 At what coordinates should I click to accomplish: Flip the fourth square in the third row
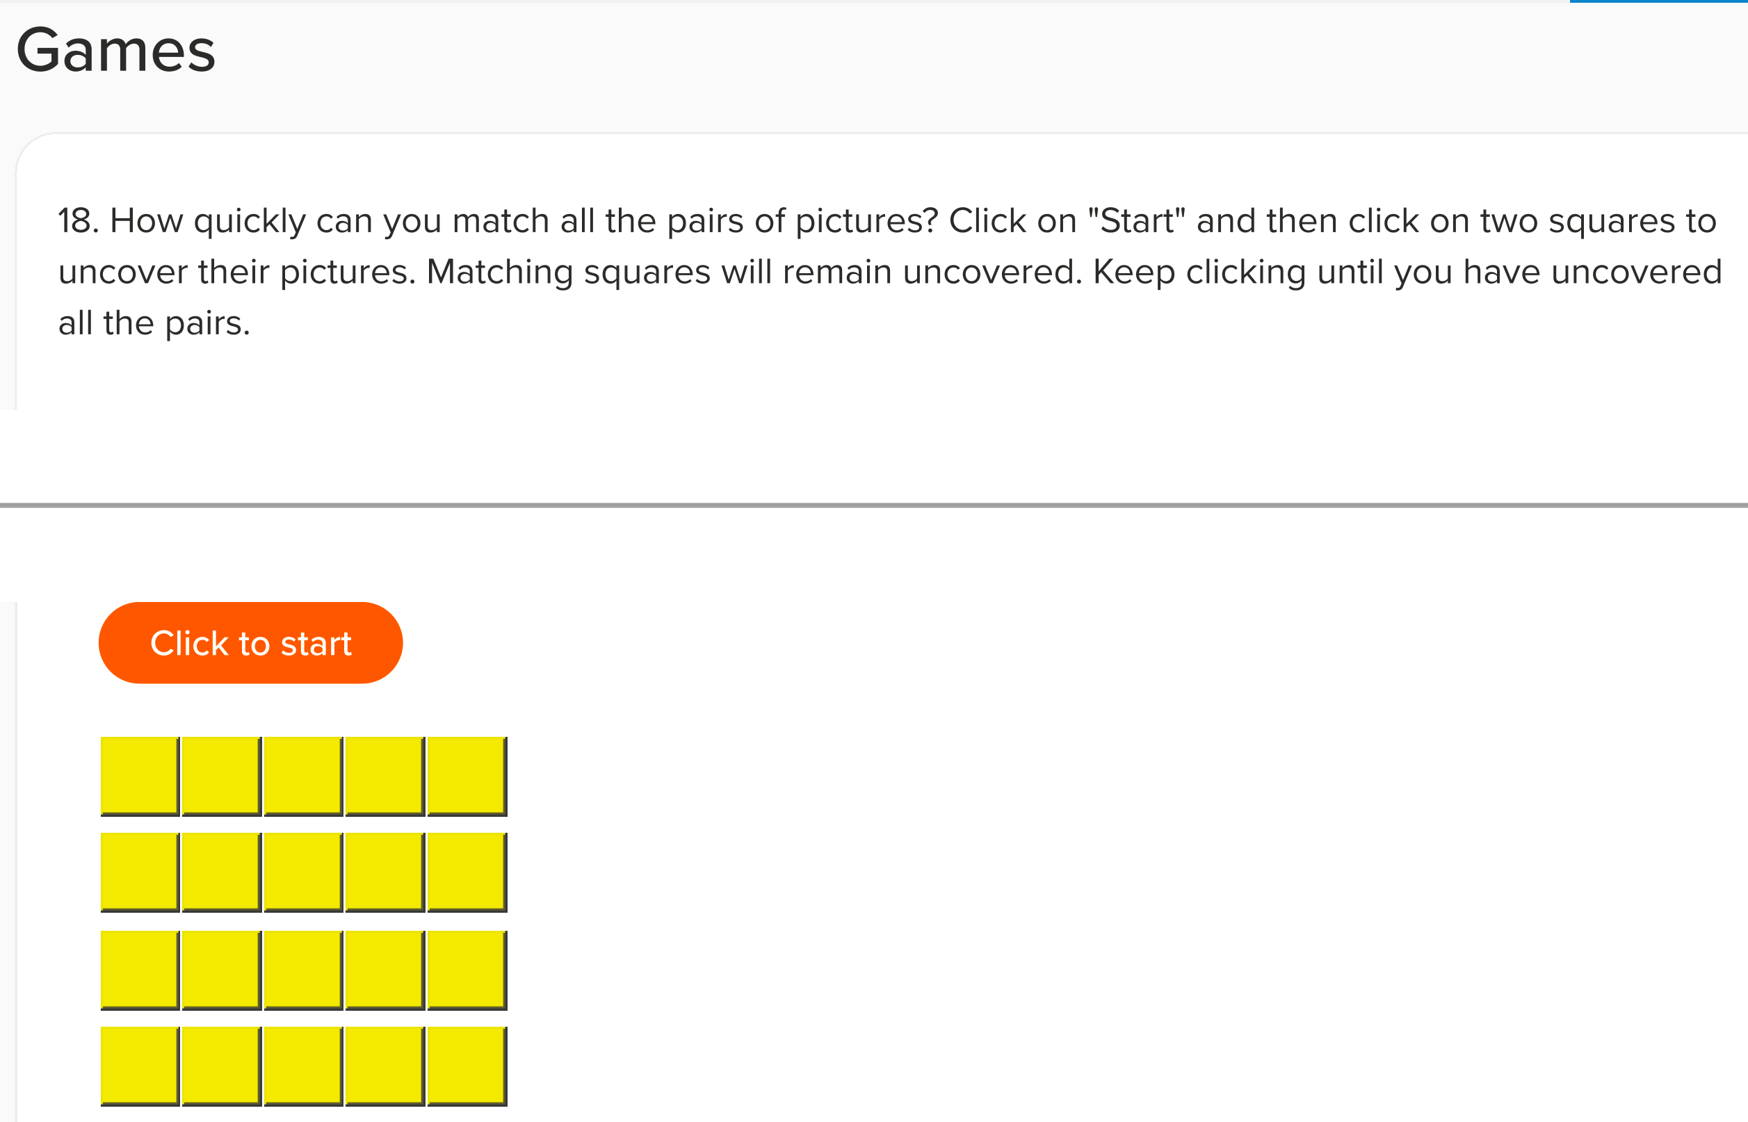(384, 970)
